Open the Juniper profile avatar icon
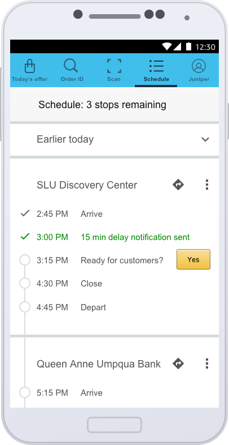Viewport: 229px width, 445px height. tap(199, 66)
